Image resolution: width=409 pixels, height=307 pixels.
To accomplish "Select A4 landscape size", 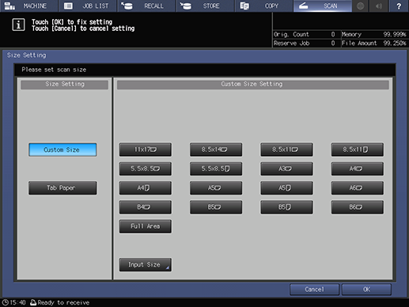I will pyautogui.click(x=358, y=169).
